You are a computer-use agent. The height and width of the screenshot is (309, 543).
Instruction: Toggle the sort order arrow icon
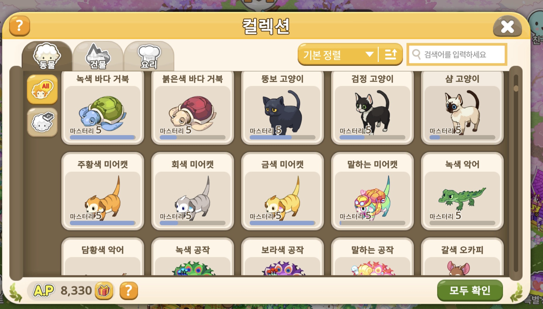[391, 54]
